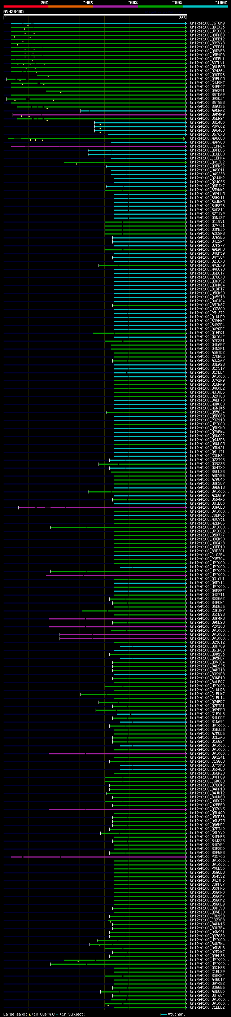Select hit label UniRef100_P35705

point(207,857)
